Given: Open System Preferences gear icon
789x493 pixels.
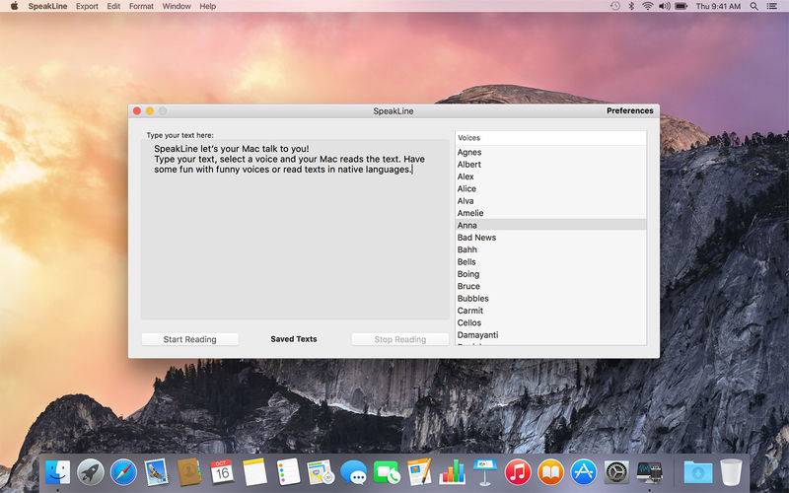Looking at the screenshot, I should [616, 472].
